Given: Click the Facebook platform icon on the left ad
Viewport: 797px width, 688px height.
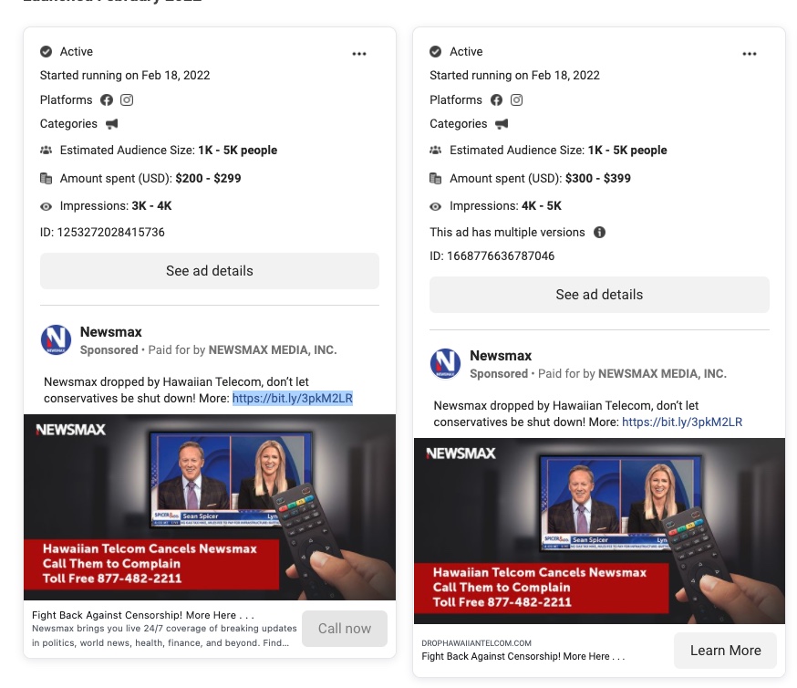Looking at the screenshot, I should pyautogui.click(x=107, y=99).
